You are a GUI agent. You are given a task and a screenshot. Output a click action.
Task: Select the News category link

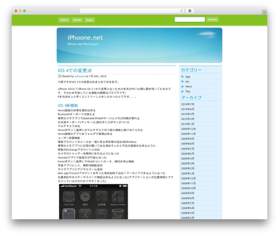[x=189, y=86]
